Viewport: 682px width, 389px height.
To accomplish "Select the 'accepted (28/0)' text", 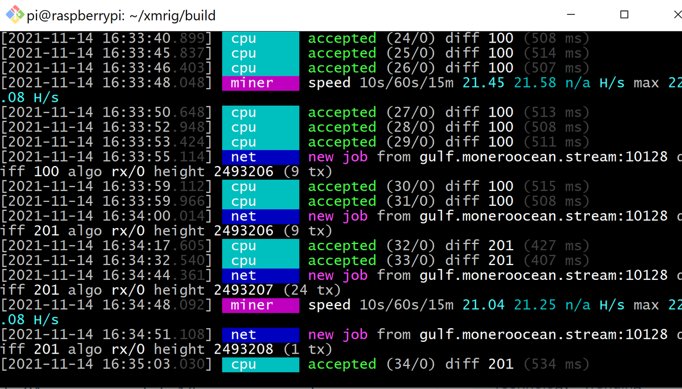I will pyautogui.click(x=372, y=127).
